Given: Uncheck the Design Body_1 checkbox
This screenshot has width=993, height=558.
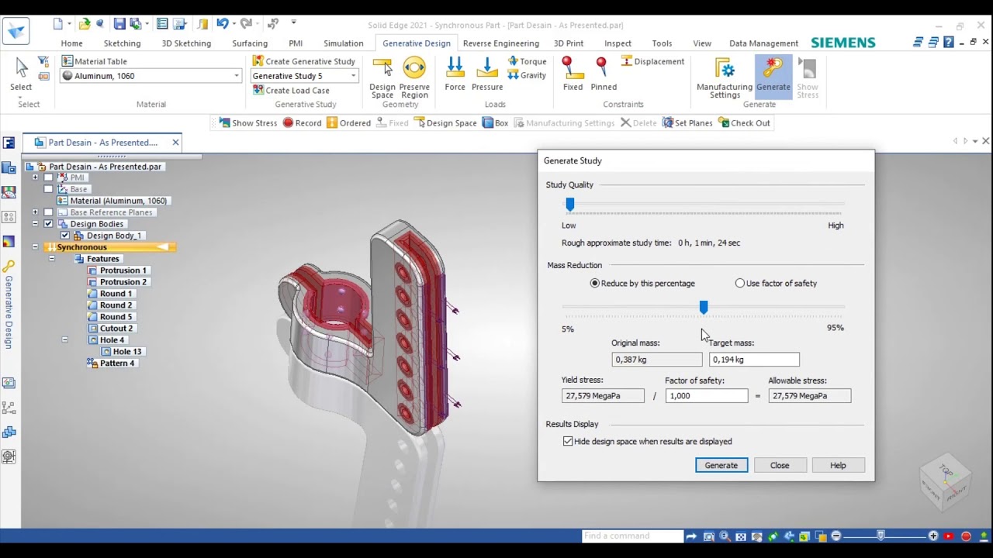Looking at the screenshot, I should (x=64, y=236).
